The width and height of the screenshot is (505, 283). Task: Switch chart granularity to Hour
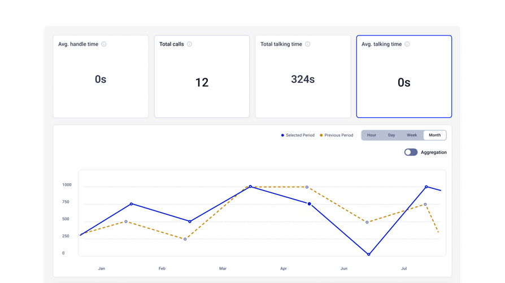[x=371, y=135]
